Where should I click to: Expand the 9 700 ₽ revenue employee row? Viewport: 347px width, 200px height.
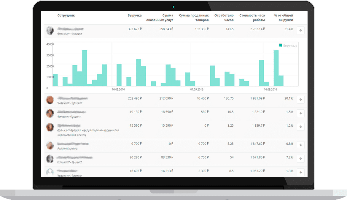coord(300,145)
